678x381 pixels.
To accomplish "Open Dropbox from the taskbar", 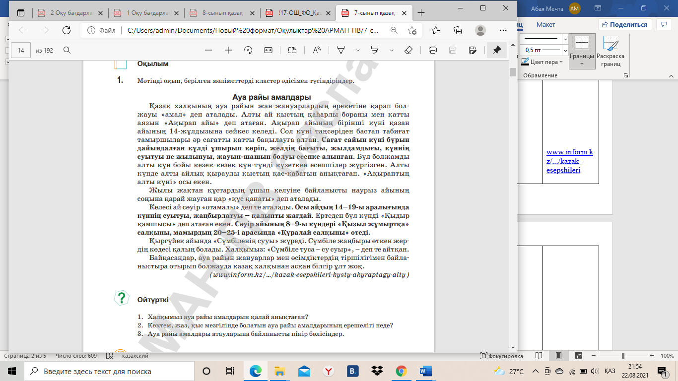I will click(x=378, y=371).
